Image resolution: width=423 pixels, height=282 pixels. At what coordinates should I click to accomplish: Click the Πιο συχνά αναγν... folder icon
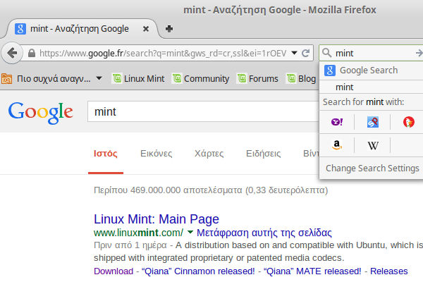pos(7,79)
